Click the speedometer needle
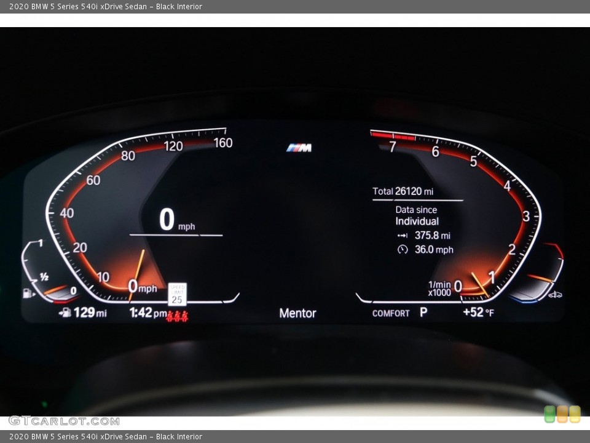The width and height of the screenshot is (590, 443). tap(137, 274)
